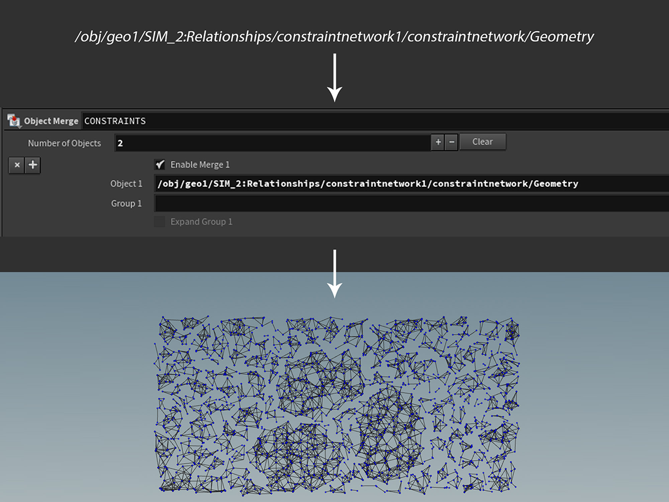Click the Object Merge node type icon
The width and height of the screenshot is (669, 502).
pos(14,121)
